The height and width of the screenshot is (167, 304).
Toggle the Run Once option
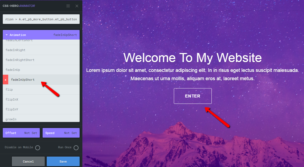76,148
